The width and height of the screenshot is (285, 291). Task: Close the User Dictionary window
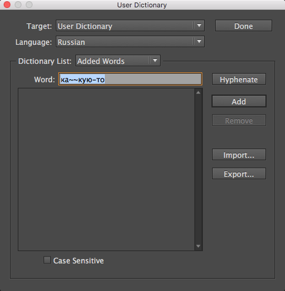(7, 5)
